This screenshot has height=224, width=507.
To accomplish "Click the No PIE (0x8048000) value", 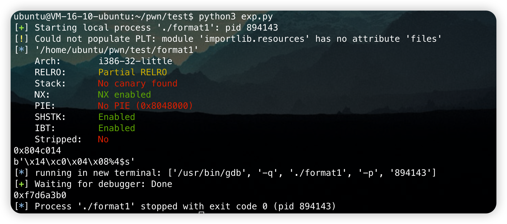I will coord(145,106).
